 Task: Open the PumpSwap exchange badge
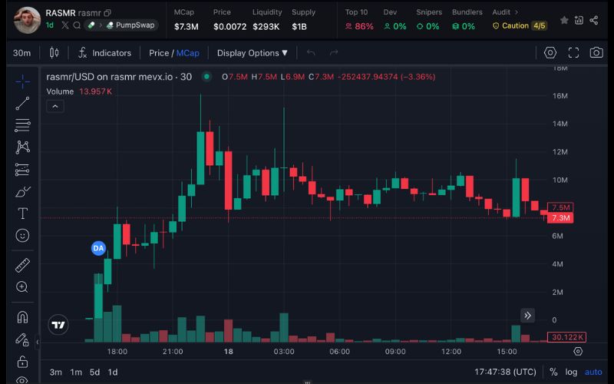[x=130, y=25]
